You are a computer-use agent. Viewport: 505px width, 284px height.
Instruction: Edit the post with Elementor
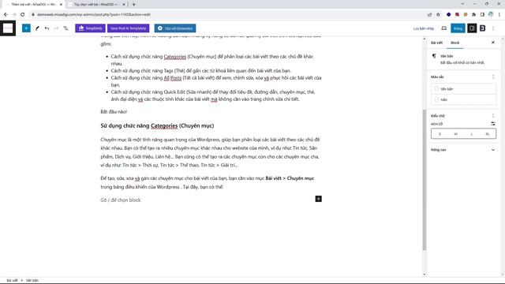175,28
